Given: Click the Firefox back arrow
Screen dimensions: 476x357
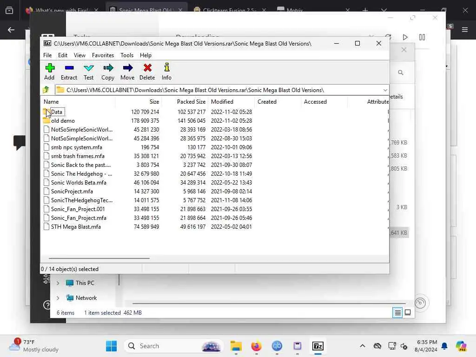Looking at the screenshot, I should (x=11, y=30).
